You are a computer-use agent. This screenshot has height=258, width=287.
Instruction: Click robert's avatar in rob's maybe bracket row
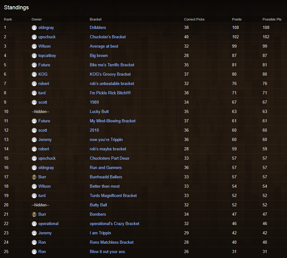point(34,149)
